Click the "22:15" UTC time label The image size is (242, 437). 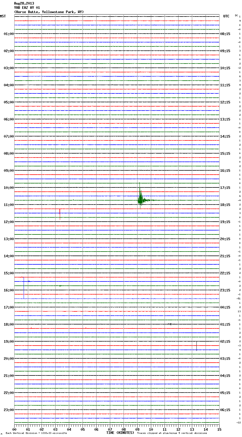click(225, 273)
